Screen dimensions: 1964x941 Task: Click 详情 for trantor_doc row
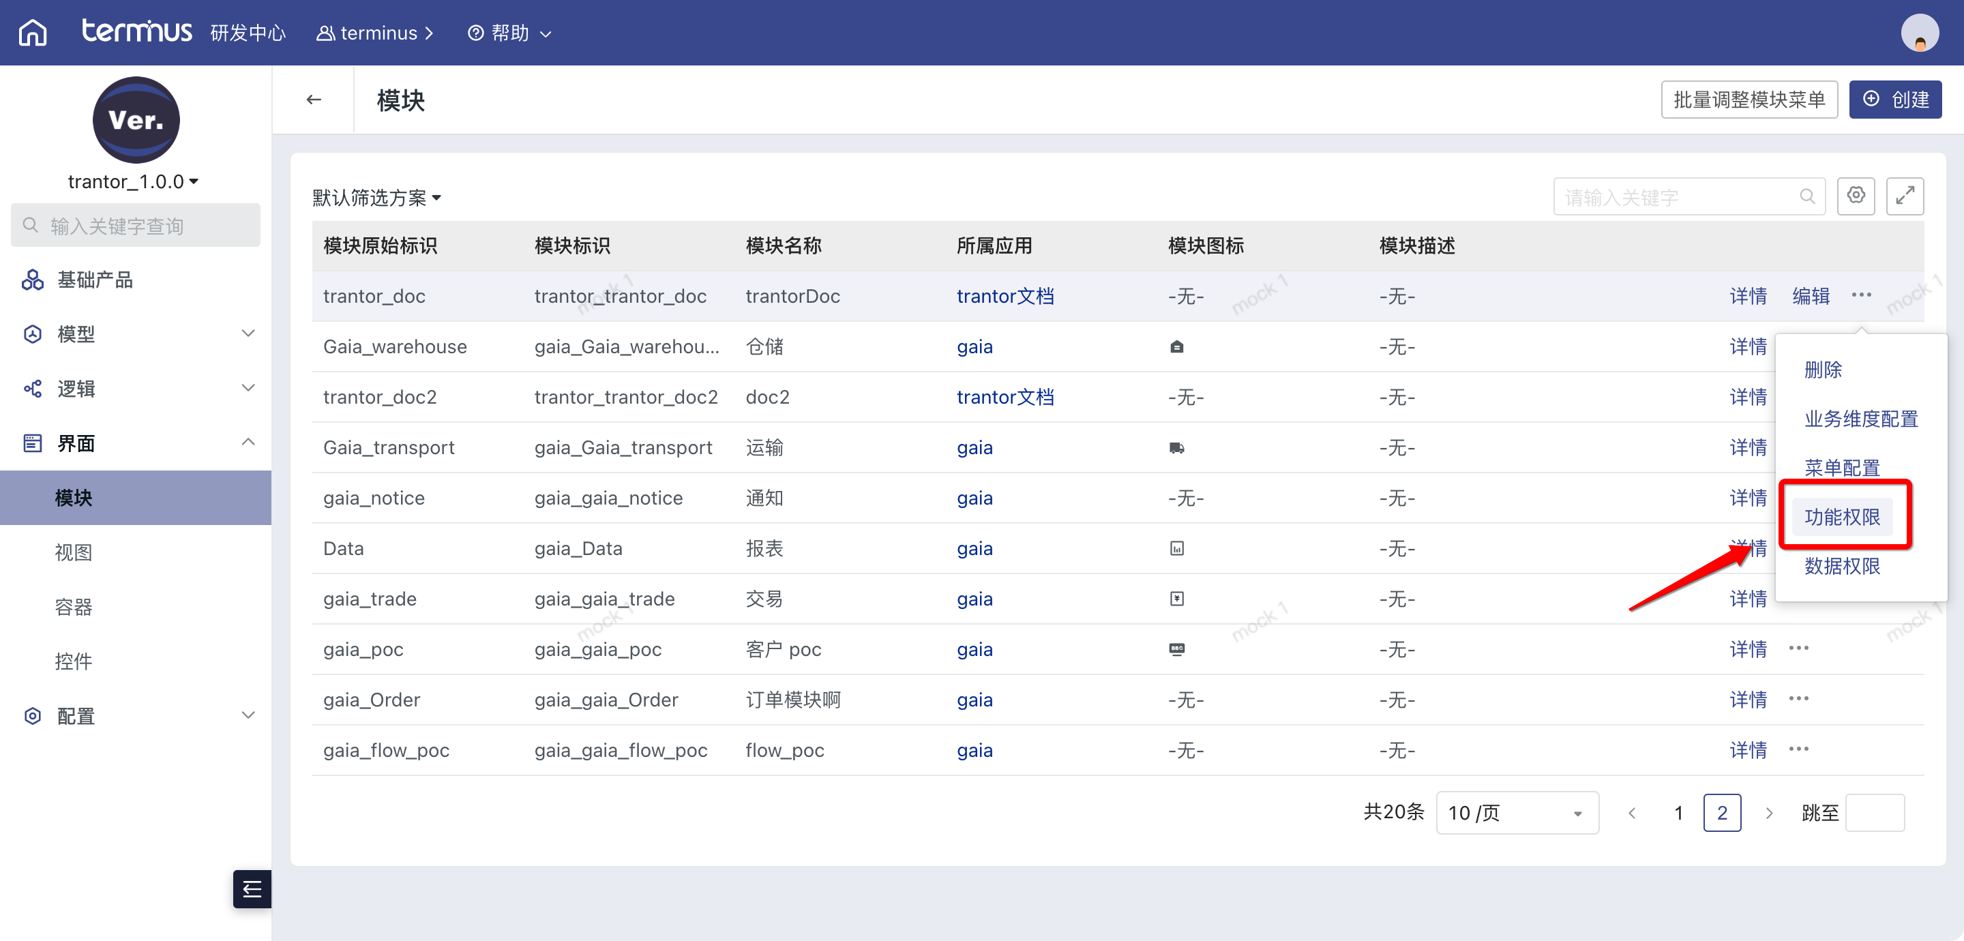[x=1749, y=296]
